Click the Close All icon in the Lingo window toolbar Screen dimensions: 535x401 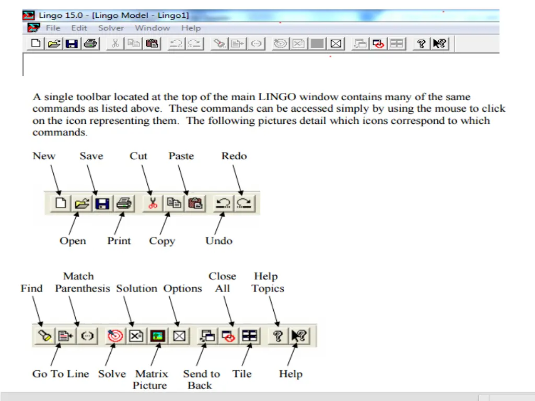tap(378, 44)
